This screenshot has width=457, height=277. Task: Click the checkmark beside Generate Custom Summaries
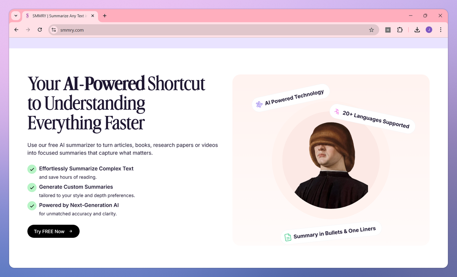pos(32,187)
